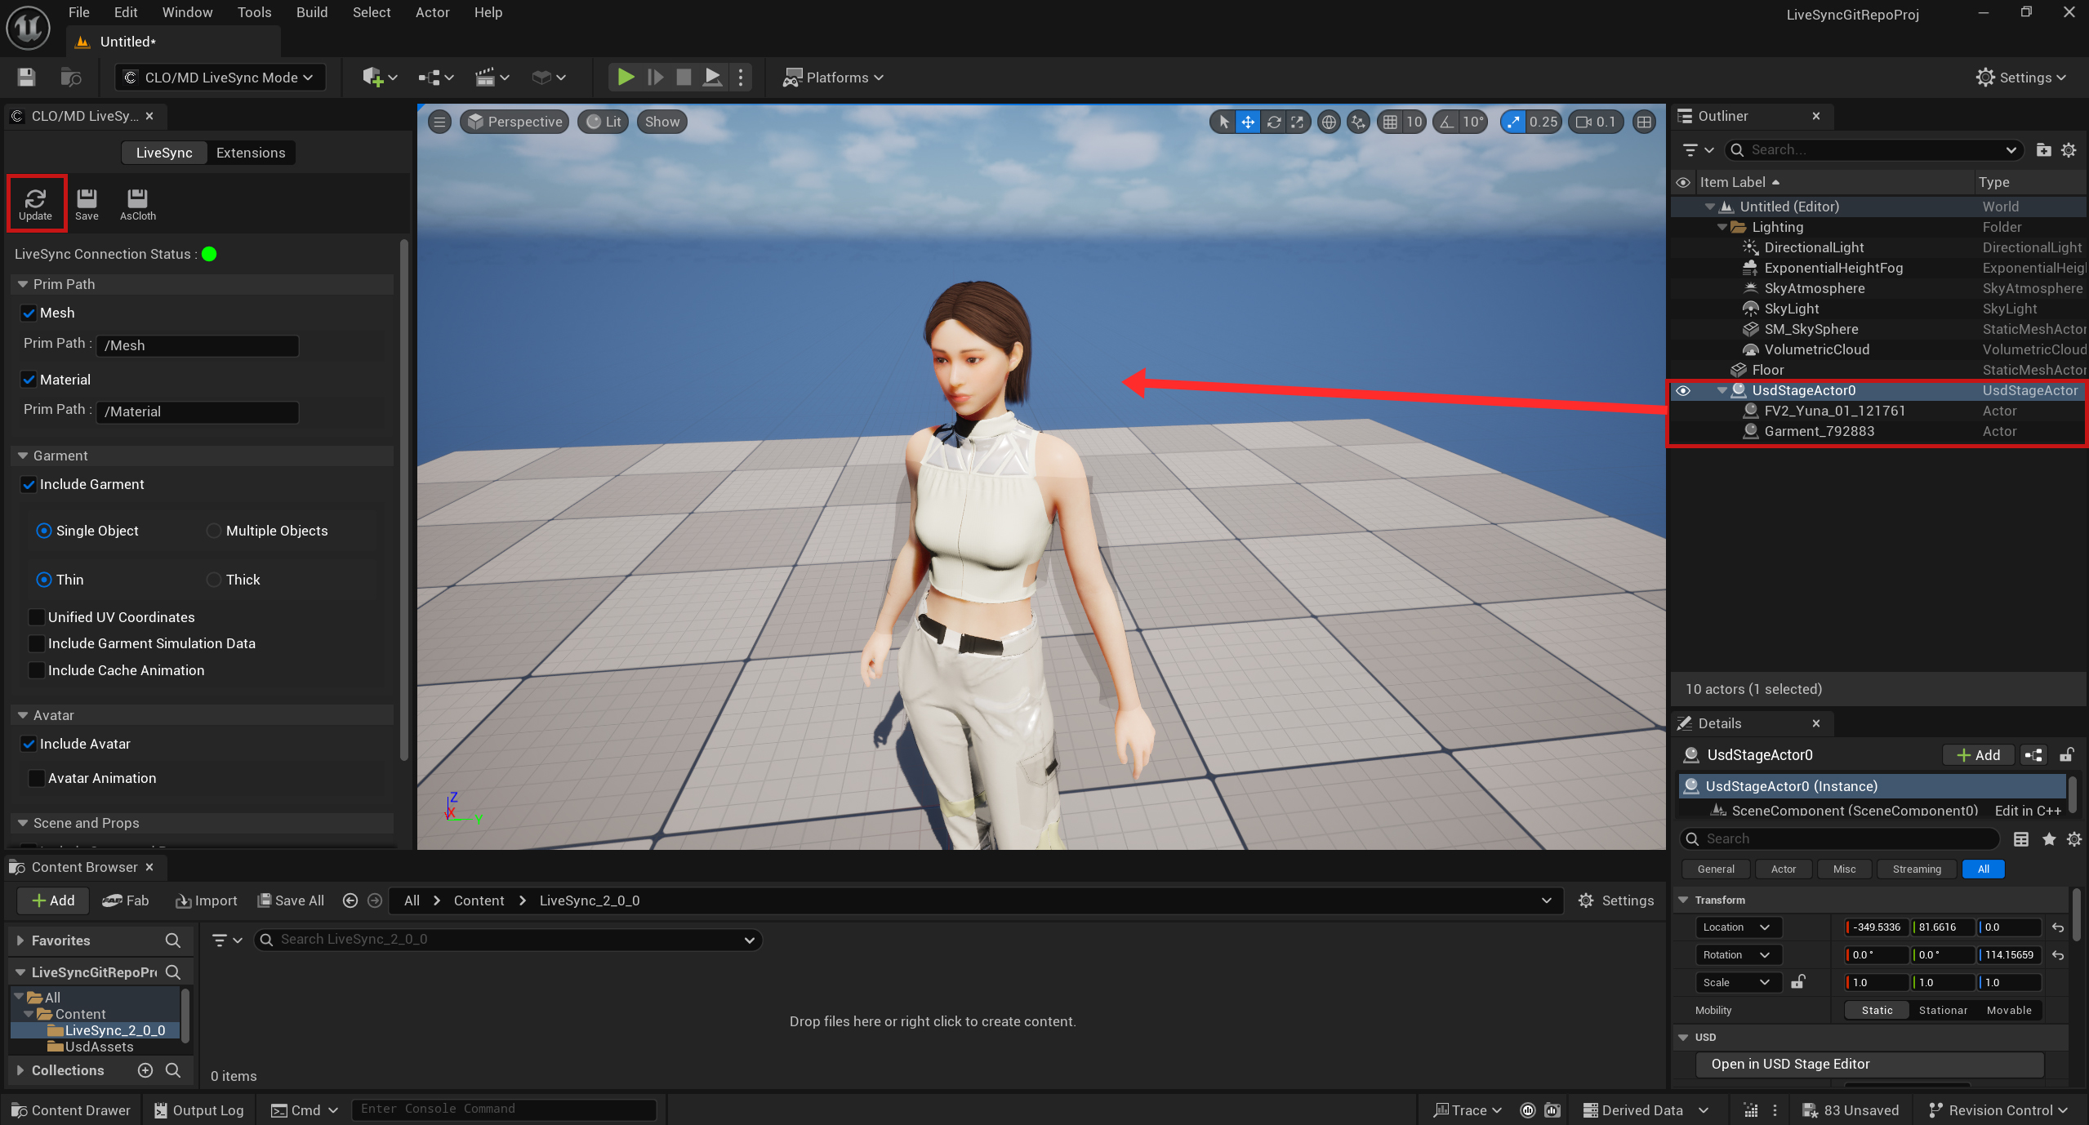Open the toolbar Settings dropdown
Screen dimensions: 2089x1125
pos(2020,78)
